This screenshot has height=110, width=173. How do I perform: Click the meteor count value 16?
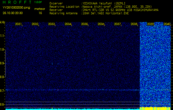click(40, 13)
